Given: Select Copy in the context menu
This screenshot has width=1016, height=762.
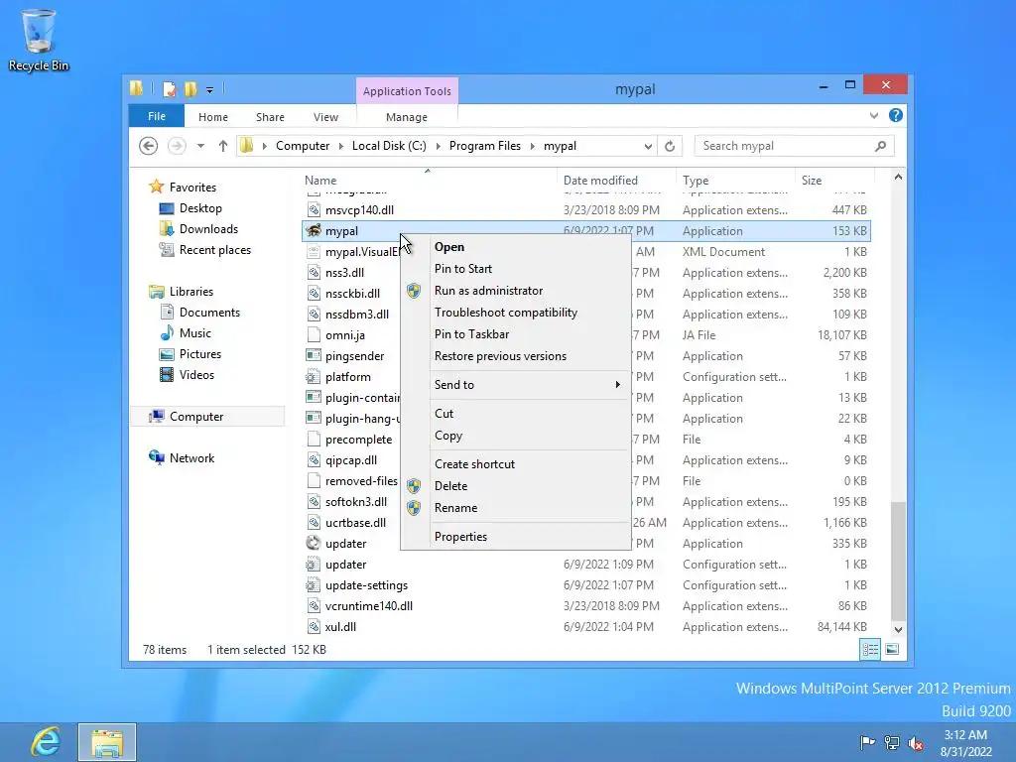Looking at the screenshot, I should [516, 437].
